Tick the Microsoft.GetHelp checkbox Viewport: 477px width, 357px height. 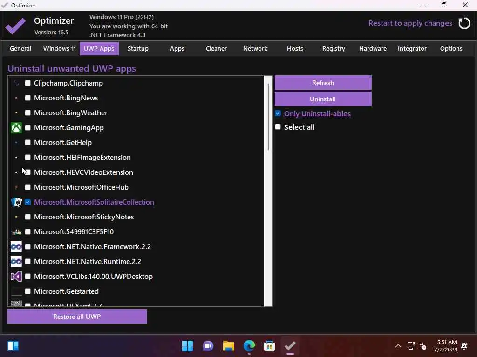[27, 143]
